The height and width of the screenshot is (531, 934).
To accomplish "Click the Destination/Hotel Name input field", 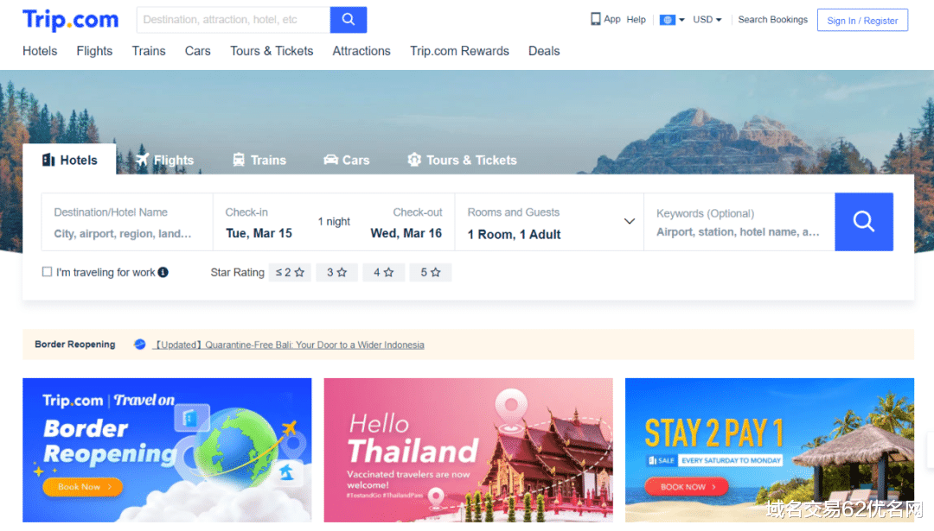I will [127, 222].
